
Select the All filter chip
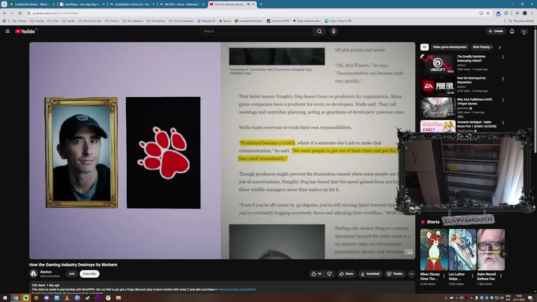[424, 47]
